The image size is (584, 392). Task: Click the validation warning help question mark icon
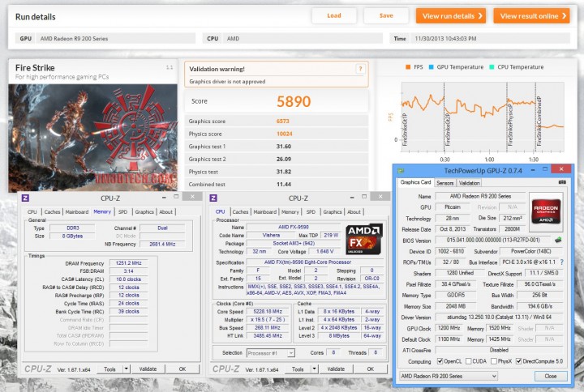pos(360,69)
